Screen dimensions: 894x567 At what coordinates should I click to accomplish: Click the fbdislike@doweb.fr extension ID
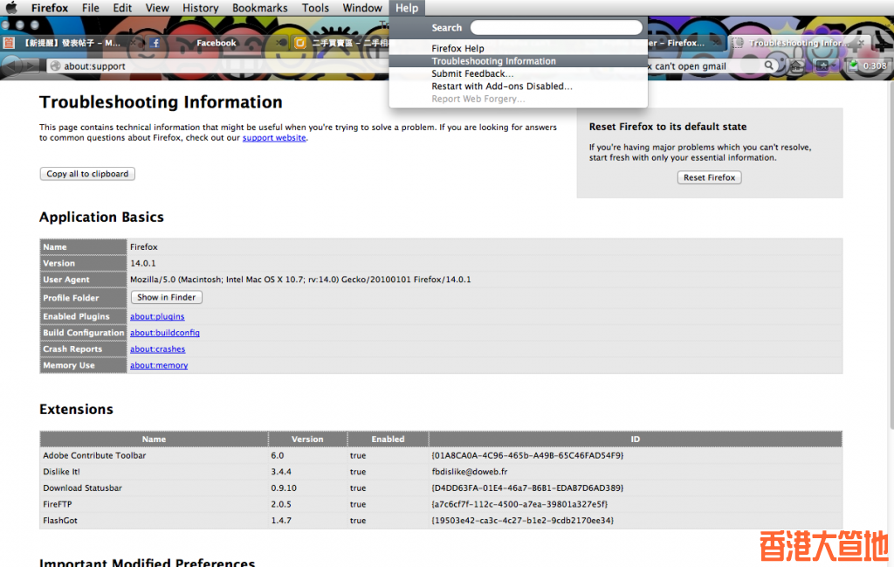click(469, 472)
